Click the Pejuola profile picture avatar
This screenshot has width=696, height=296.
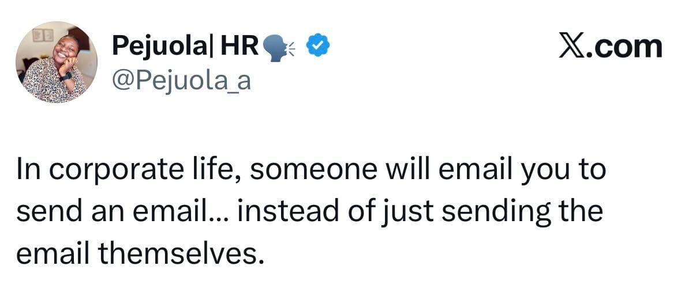coord(57,62)
